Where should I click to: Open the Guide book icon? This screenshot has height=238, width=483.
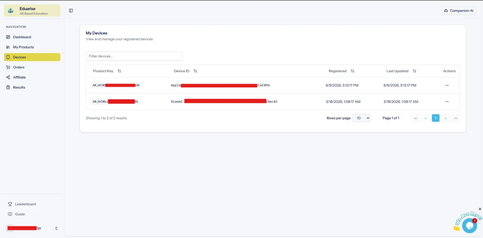10,214
